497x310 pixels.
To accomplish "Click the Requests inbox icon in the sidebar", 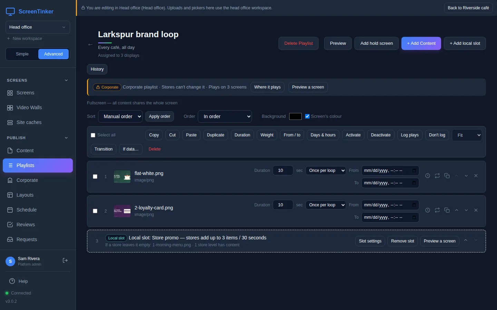I will [10, 239].
